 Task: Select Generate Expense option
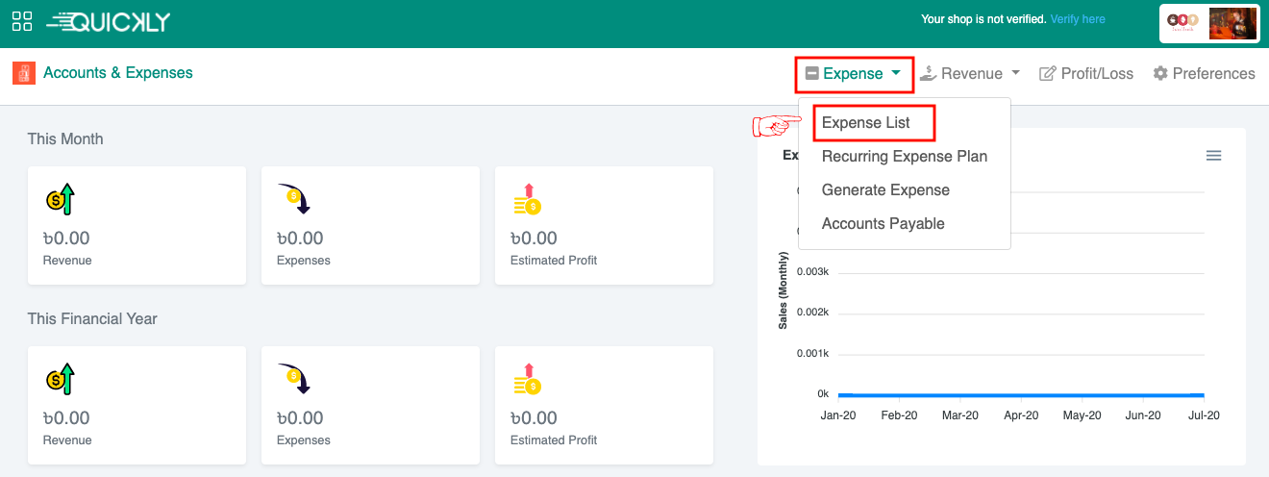pyautogui.click(x=885, y=190)
